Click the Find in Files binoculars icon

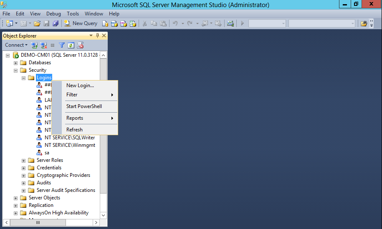[364, 23]
